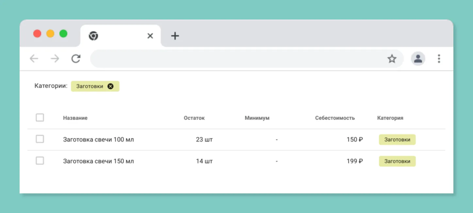The height and width of the screenshot is (213, 473).
Task: Click the 14 шт stock value
Action: 204,161
